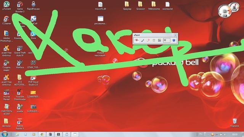The image size is (244, 137).
Task: Select the Блокнот folder
Action: (141, 6)
